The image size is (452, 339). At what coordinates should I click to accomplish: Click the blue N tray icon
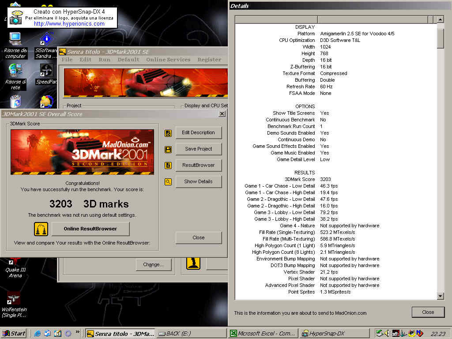point(419,334)
